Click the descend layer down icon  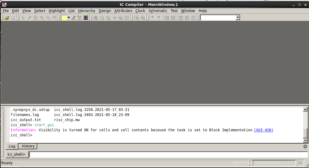153,18
